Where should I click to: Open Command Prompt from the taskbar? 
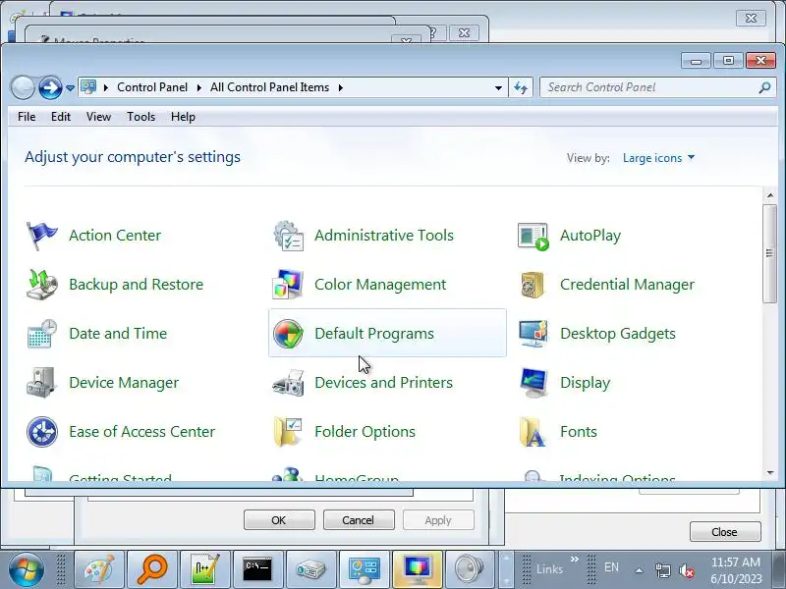(257, 569)
